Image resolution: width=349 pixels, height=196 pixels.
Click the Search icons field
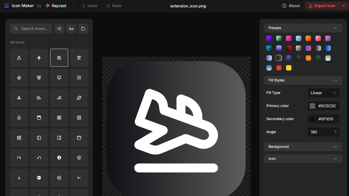[x=31, y=29]
